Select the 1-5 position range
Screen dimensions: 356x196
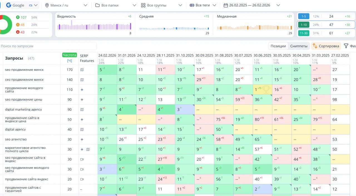coord(303,16)
